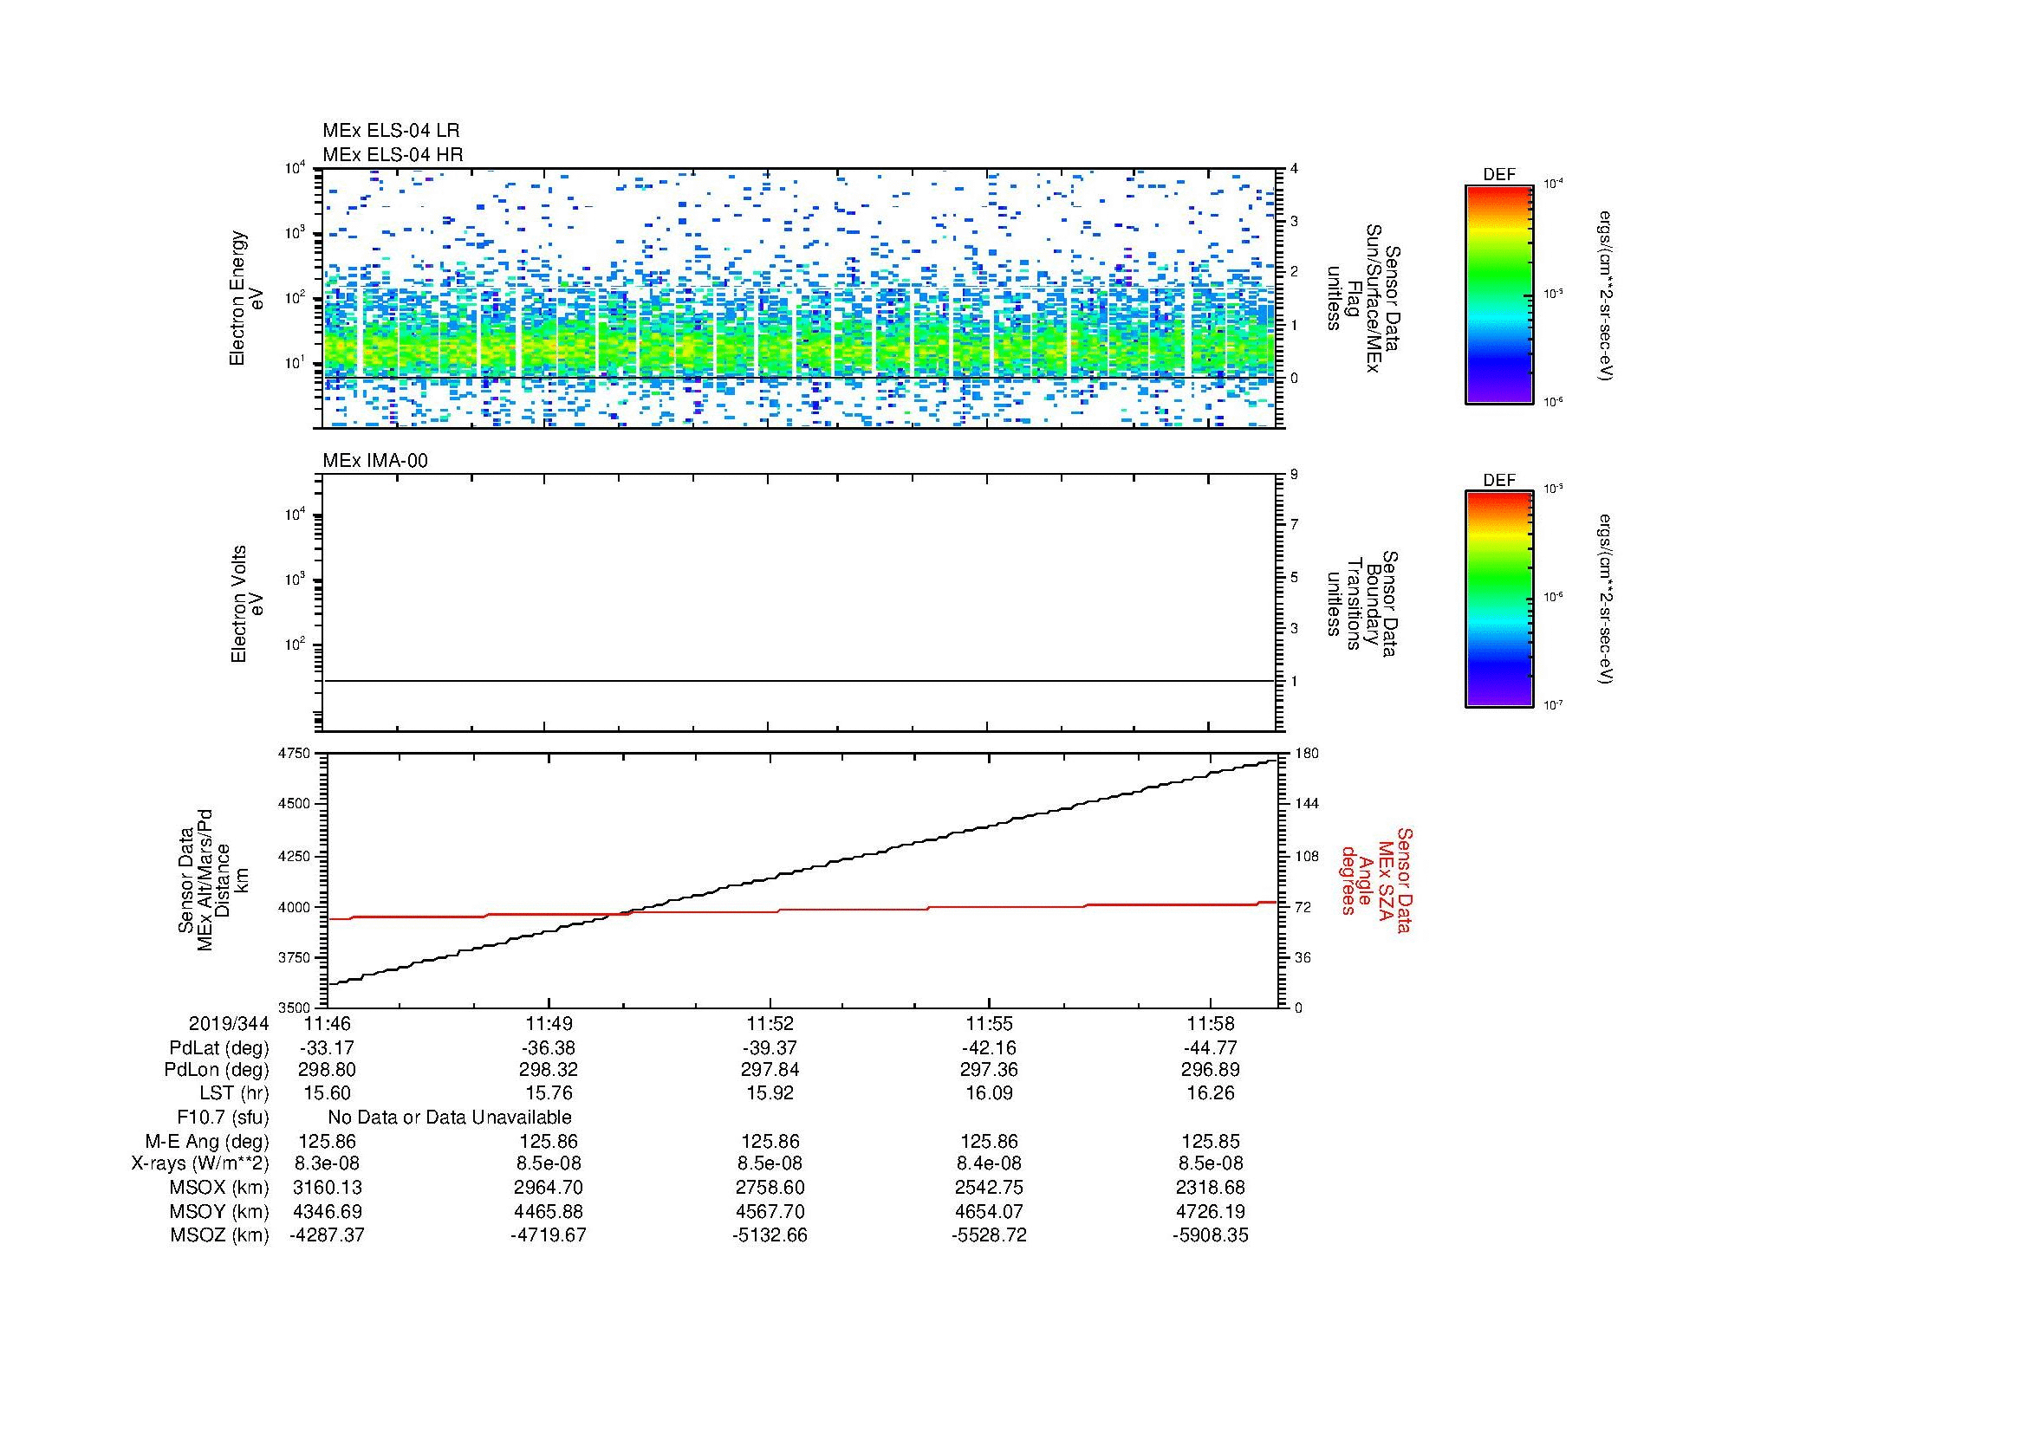This screenshot has height=1432, width=2027.
Task: Click the 'PdLon (deg)' row label
Action: tap(217, 1070)
